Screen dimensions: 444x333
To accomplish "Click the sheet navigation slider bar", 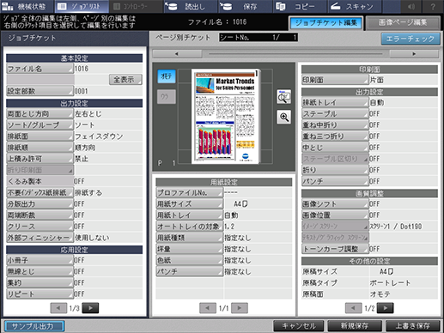I will (295, 53).
